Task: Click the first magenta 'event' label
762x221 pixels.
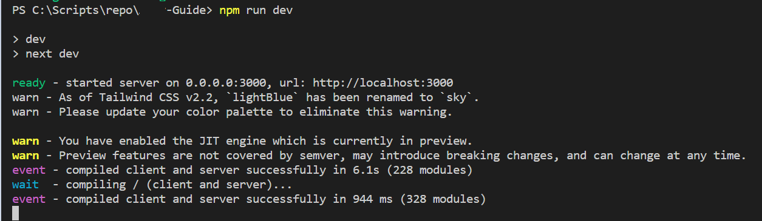Action: [x=29, y=170]
